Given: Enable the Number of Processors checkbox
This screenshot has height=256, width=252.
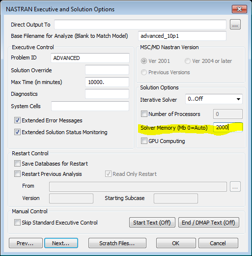Looking at the screenshot, I should 144,114.
